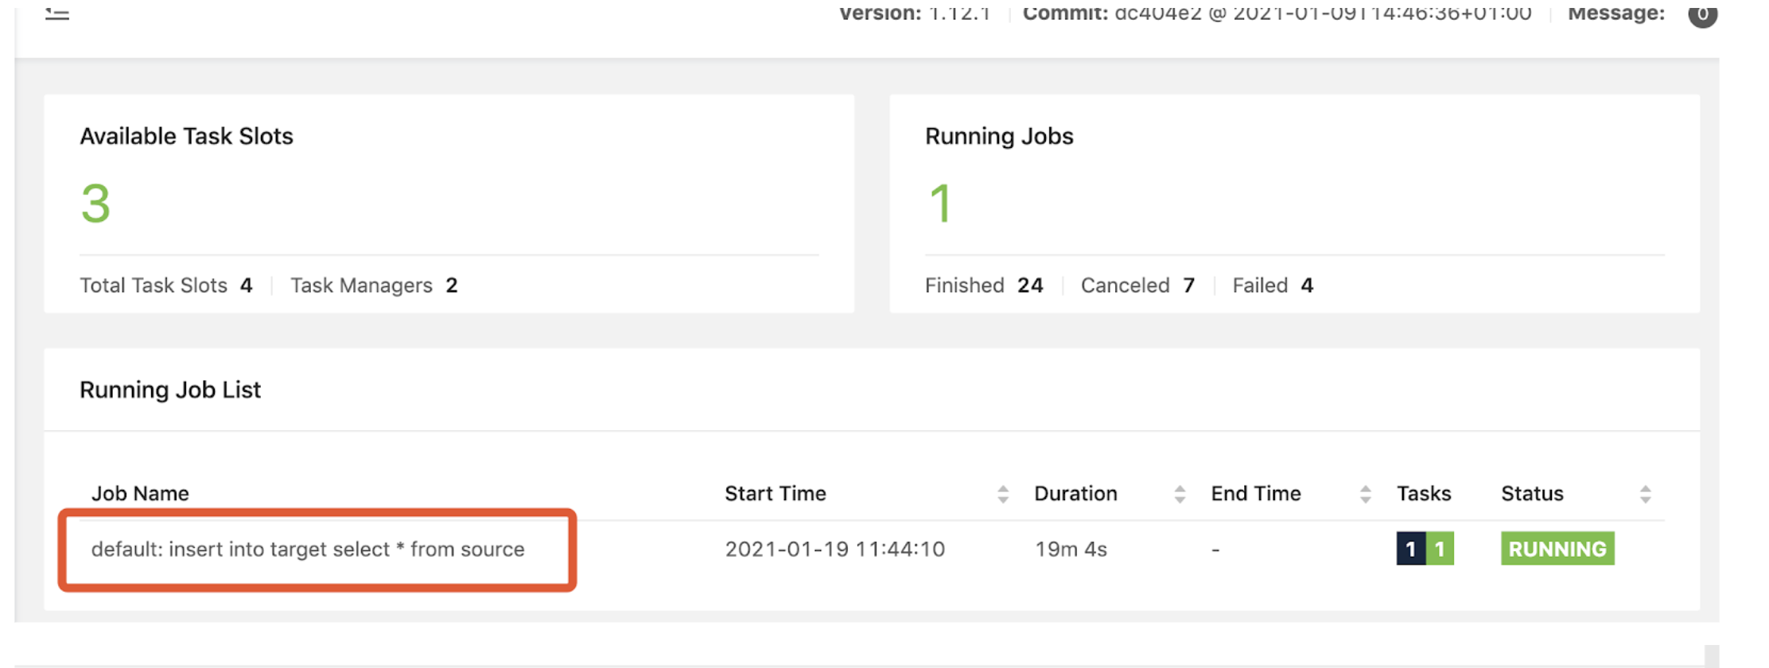This screenshot has height=668, width=1769.
Task: Open the 'insert into target select' job
Action: pyautogui.click(x=308, y=550)
